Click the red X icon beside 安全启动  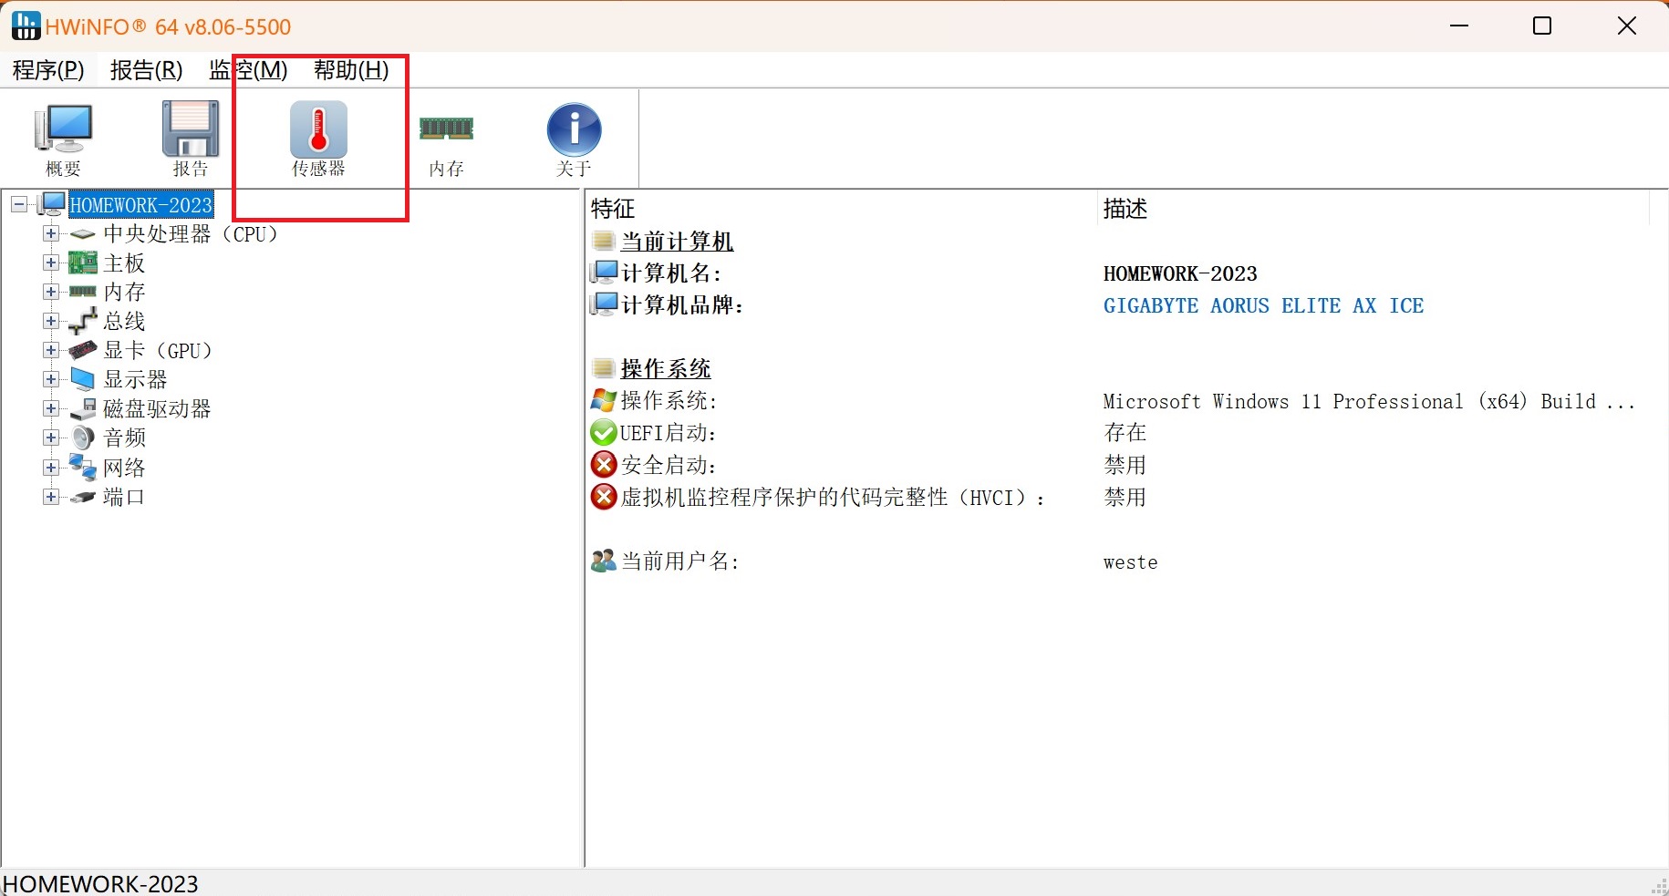pyautogui.click(x=603, y=465)
